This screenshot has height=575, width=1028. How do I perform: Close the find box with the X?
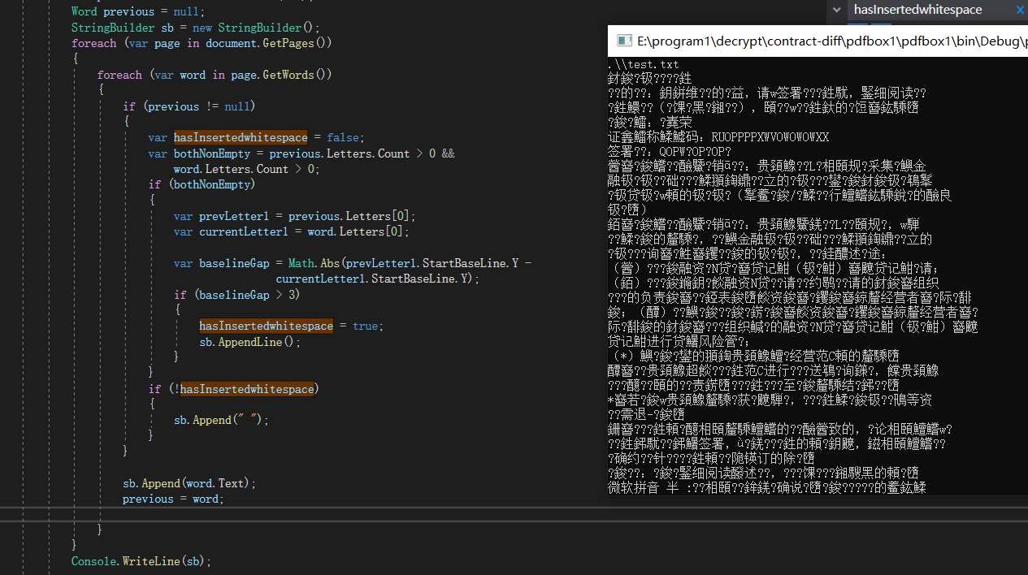pyautogui.click(x=1020, y=10)
